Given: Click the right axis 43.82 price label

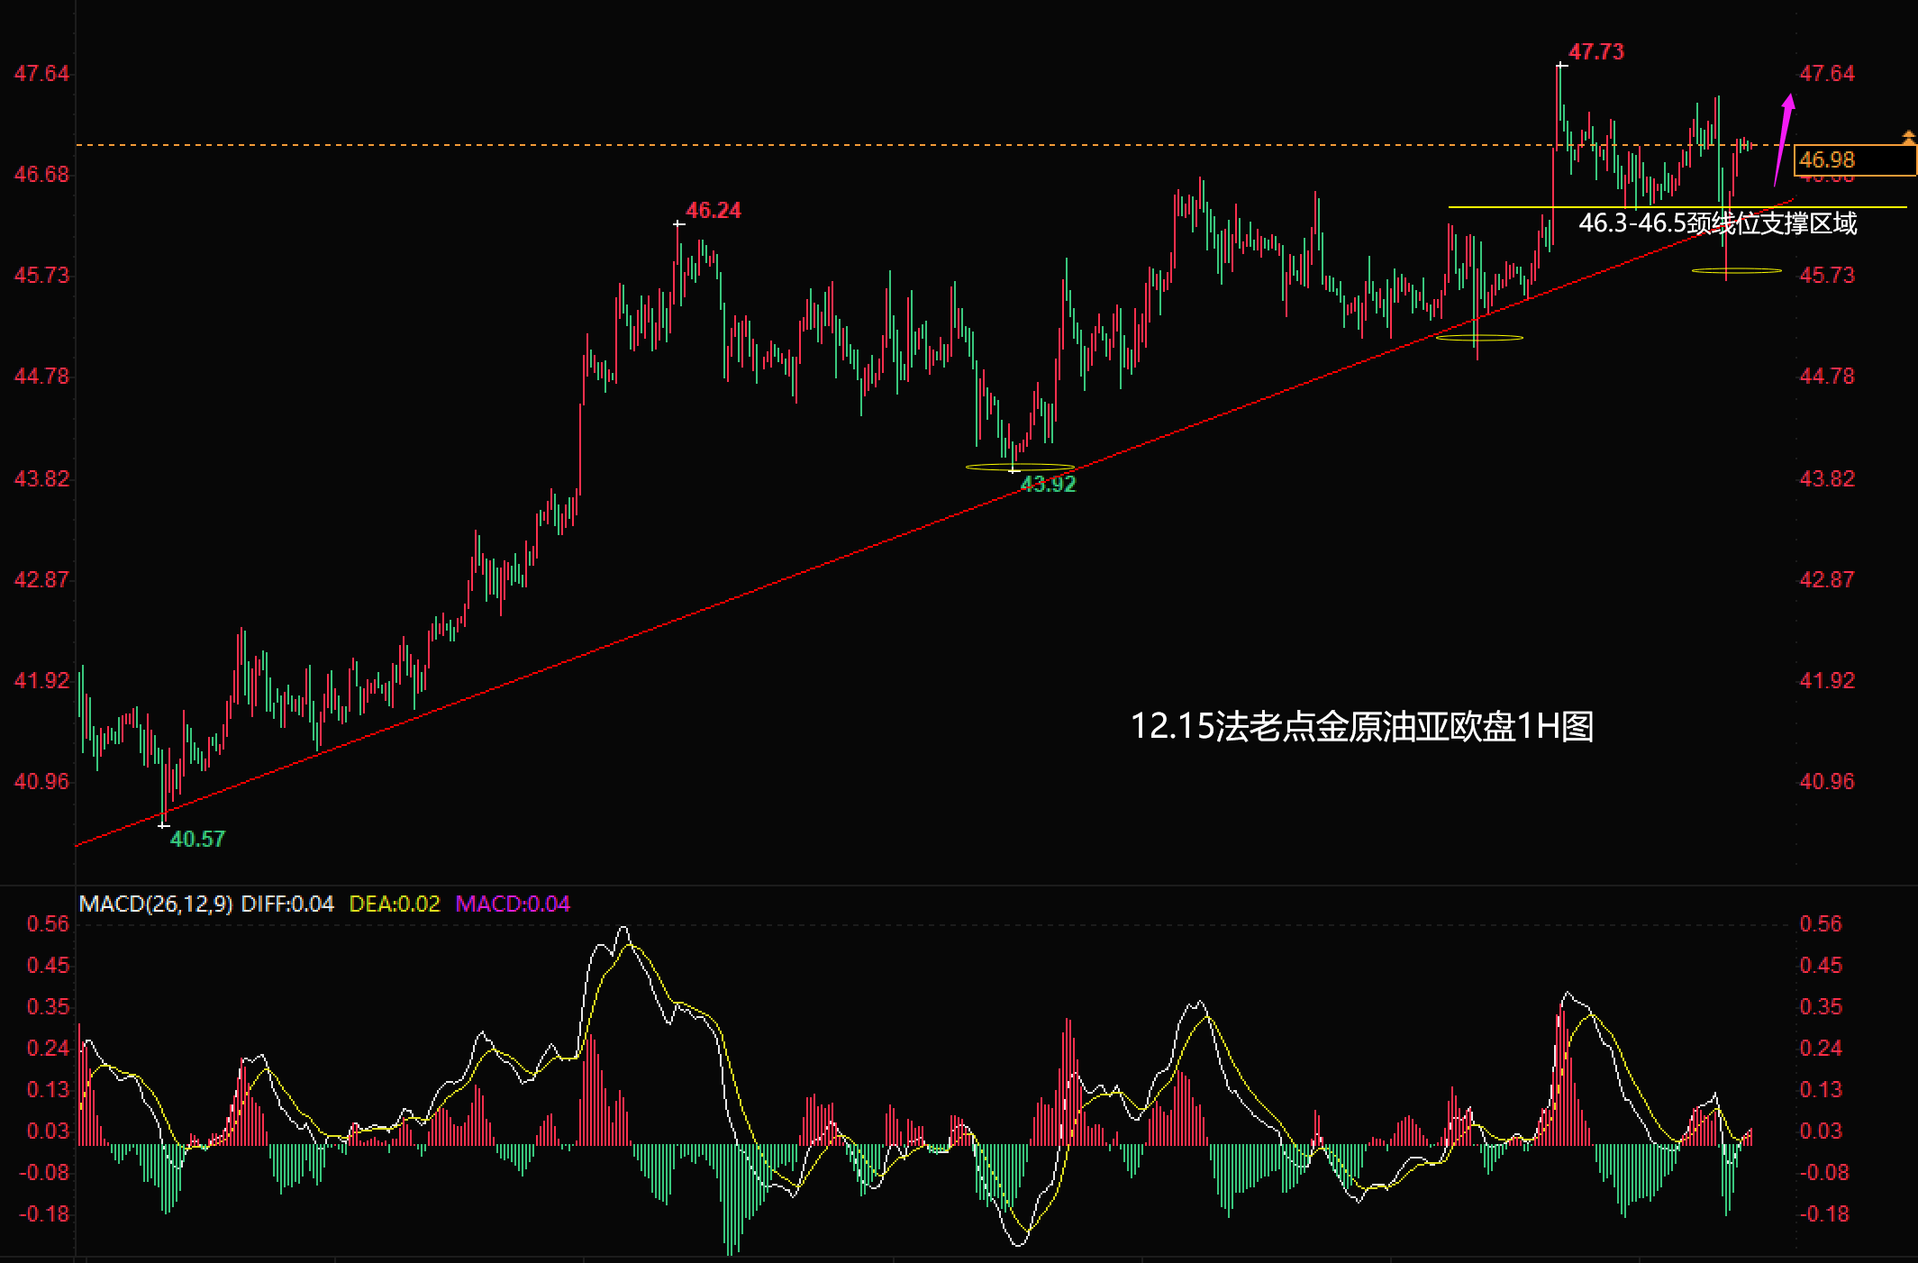Looking at the screenshot, I should point(1826,479).
